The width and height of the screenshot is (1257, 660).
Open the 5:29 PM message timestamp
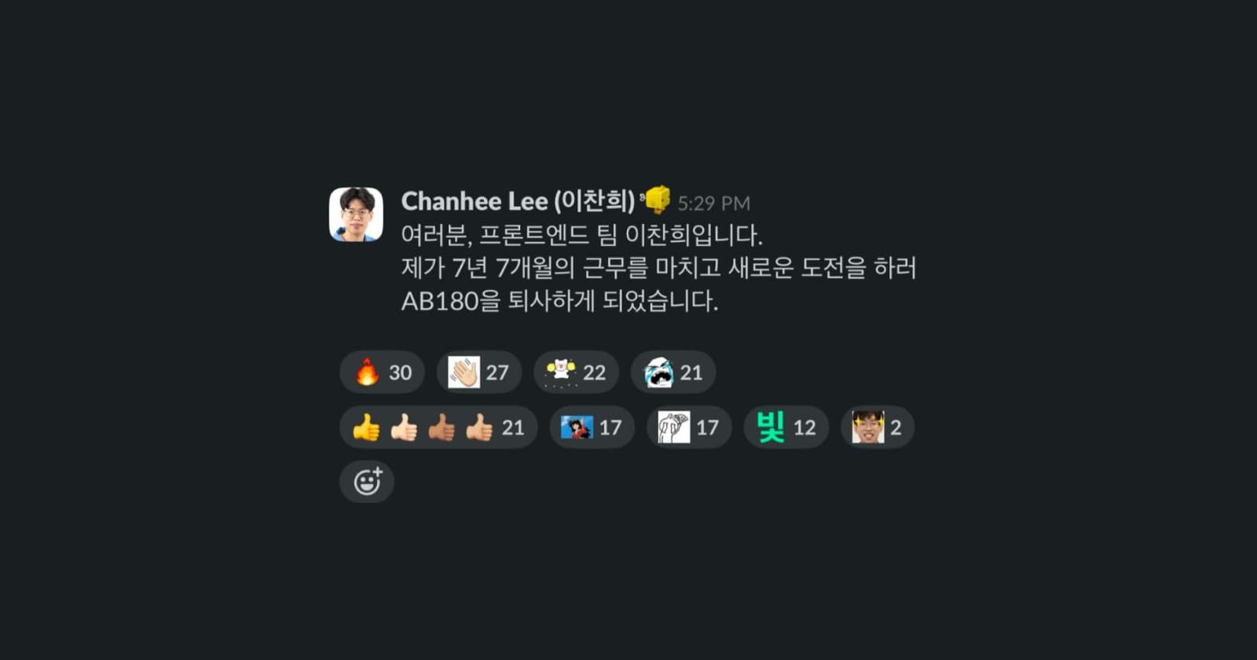coord(713,203)
